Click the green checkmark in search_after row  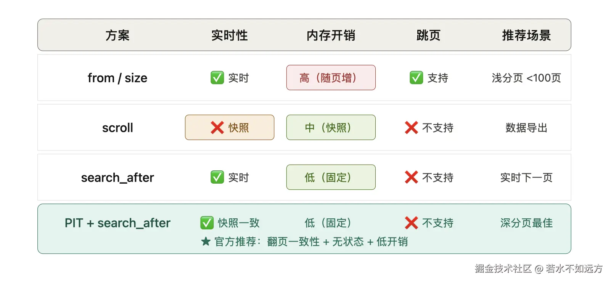point(217,177)
